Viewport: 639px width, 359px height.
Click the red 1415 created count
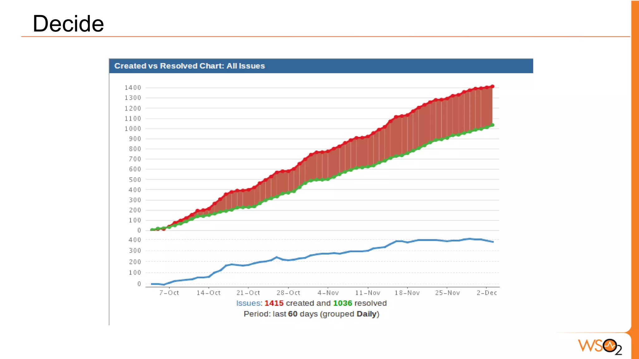274,303
